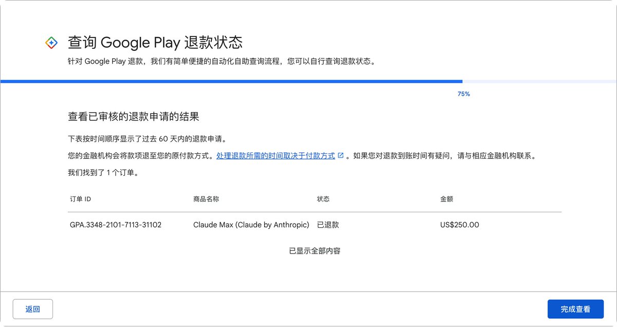
Task: Click the blue progress bar at 75%
Action: click(x=231, y=81)
